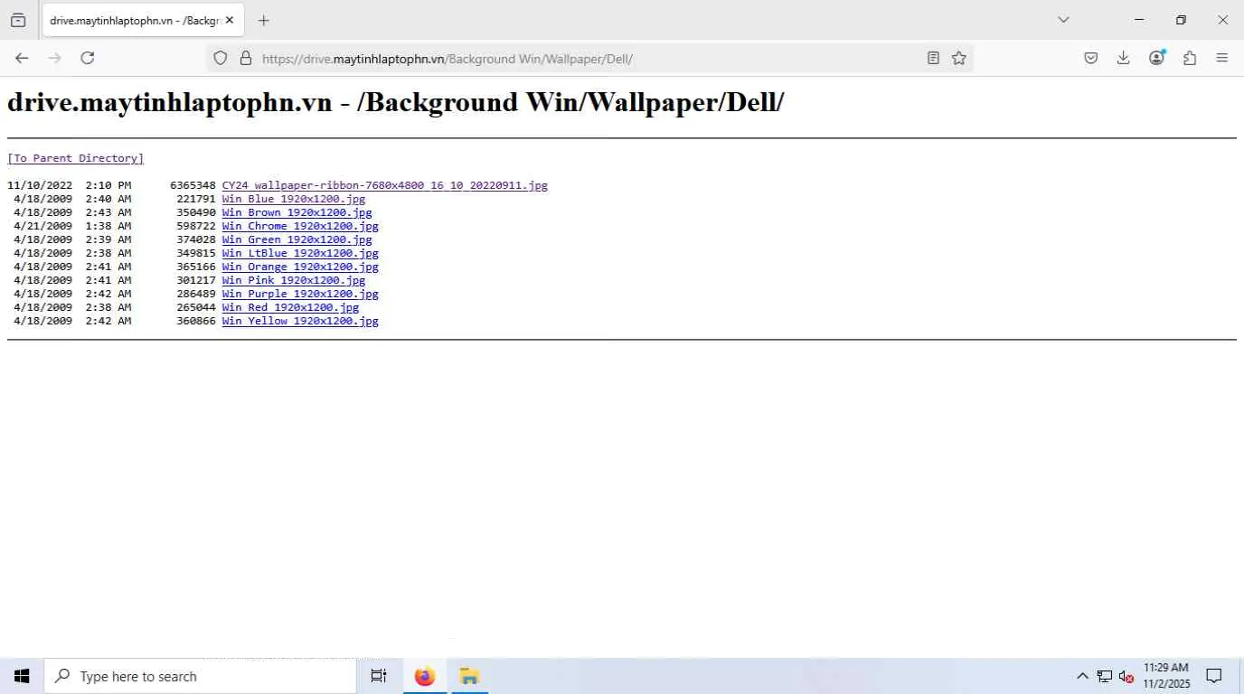Open the Firefox account menu
Image resolution: width=1244 pixels, height=694 pixels.
[1156, 58]
